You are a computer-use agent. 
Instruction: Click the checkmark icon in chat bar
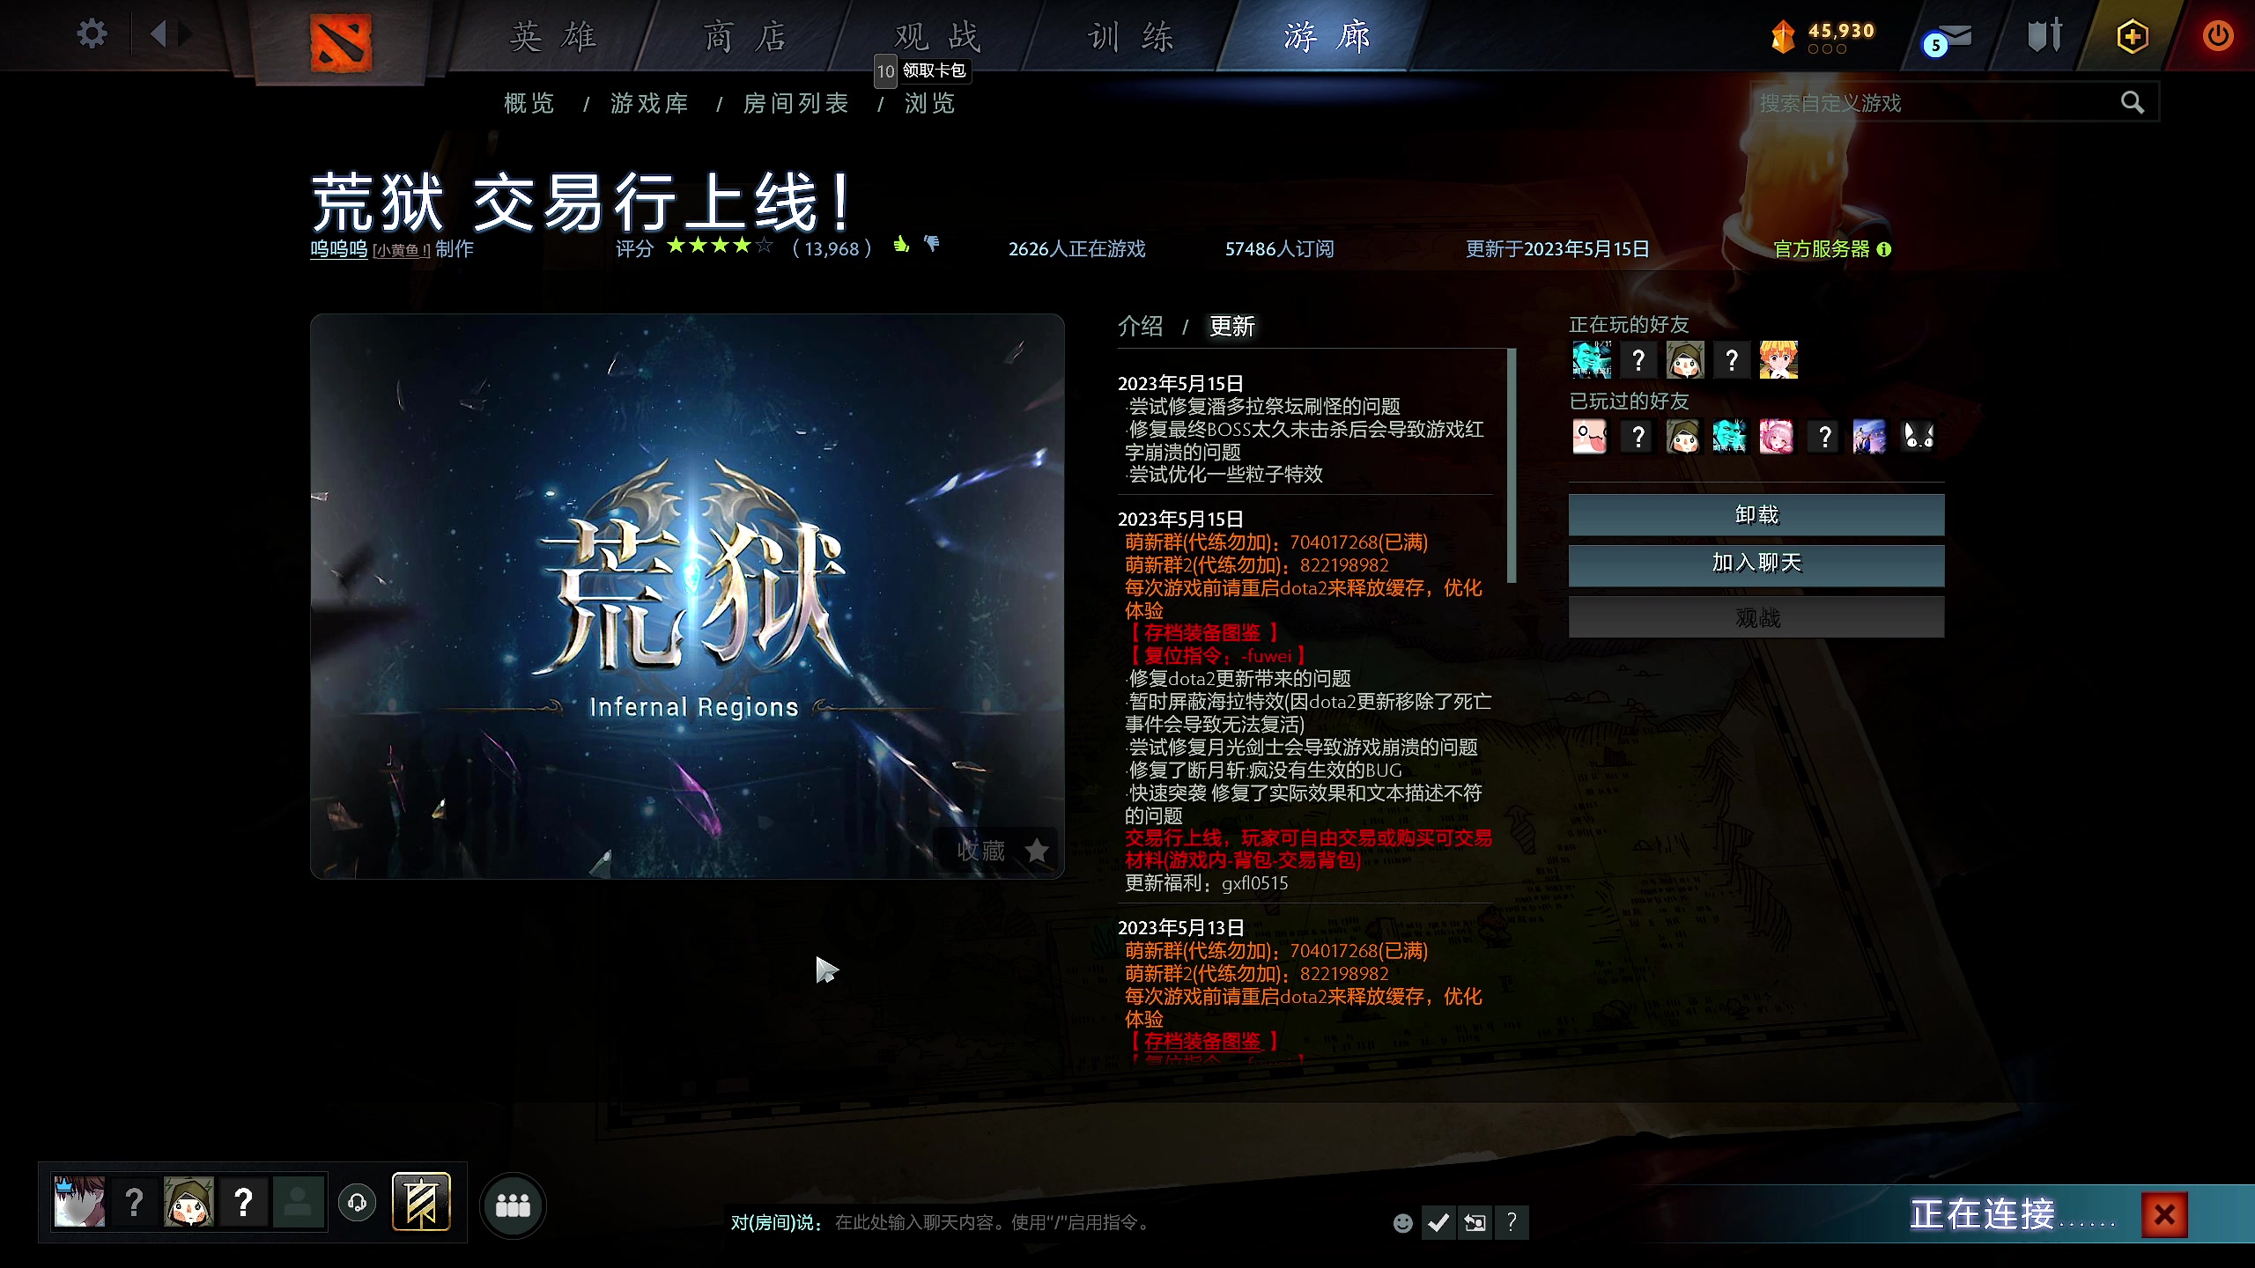pos(1438,1223)
